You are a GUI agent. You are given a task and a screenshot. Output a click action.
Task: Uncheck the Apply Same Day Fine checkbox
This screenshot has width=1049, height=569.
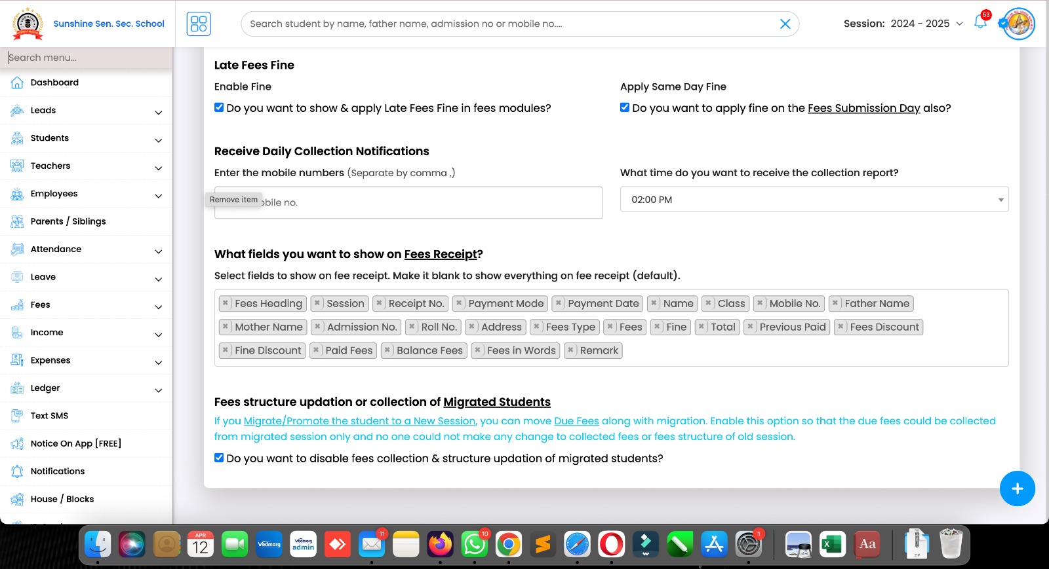(x=625, y=107)
